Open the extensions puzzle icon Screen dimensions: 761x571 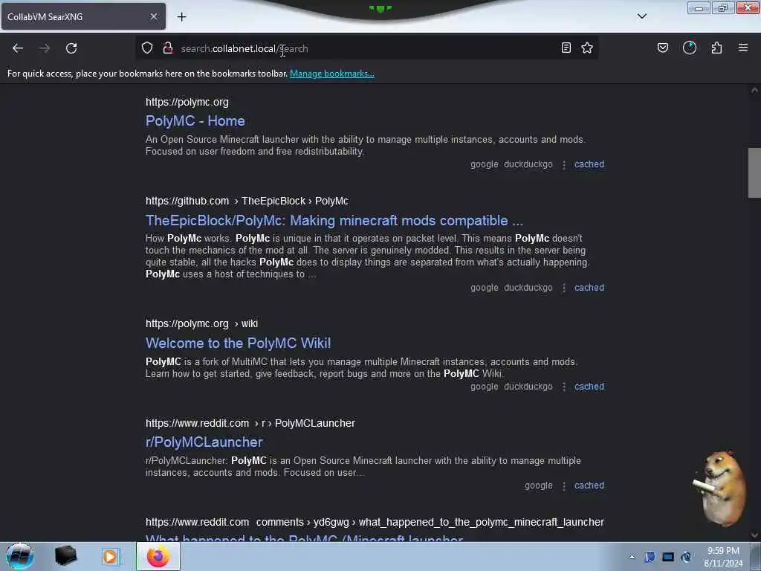coord(716,48)
